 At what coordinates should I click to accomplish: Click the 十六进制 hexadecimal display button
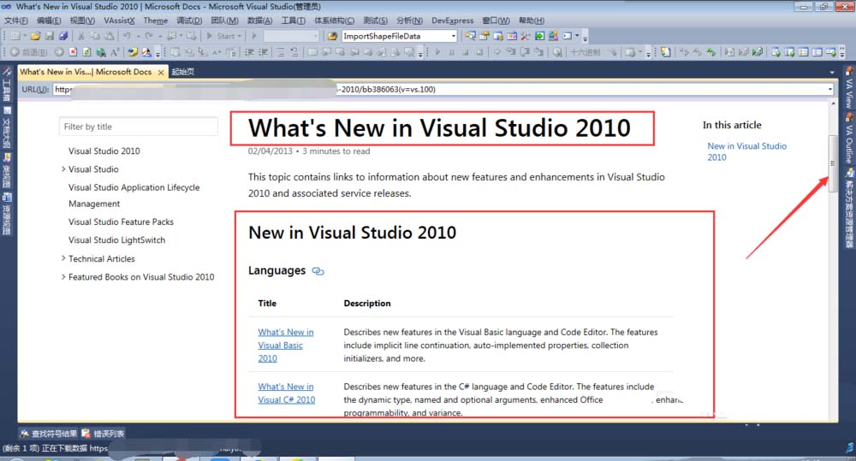coord(586,52)
